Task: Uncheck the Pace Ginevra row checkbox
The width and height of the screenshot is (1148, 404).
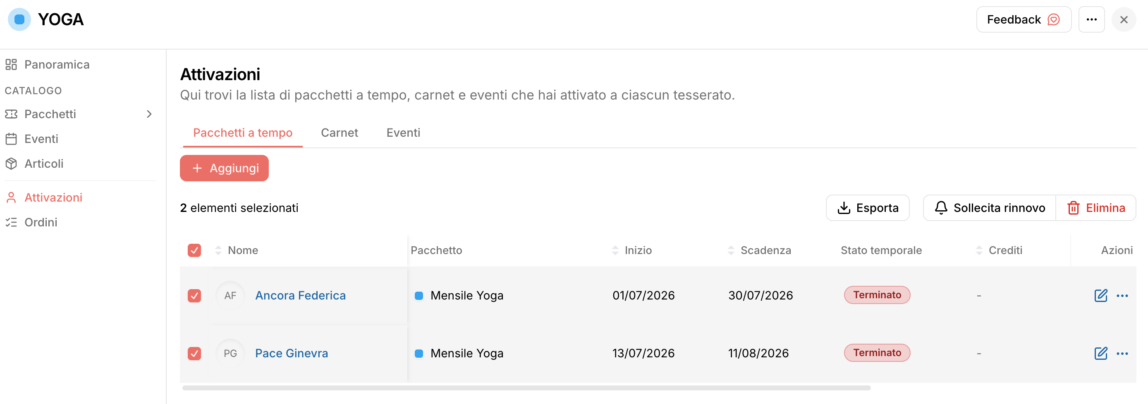Action: (x=194, y=353)
